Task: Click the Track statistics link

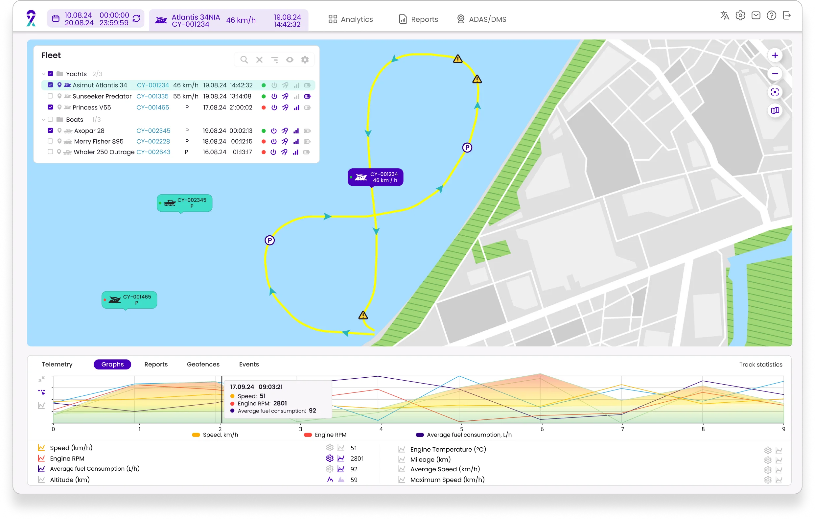Action: tap(760, 365)
